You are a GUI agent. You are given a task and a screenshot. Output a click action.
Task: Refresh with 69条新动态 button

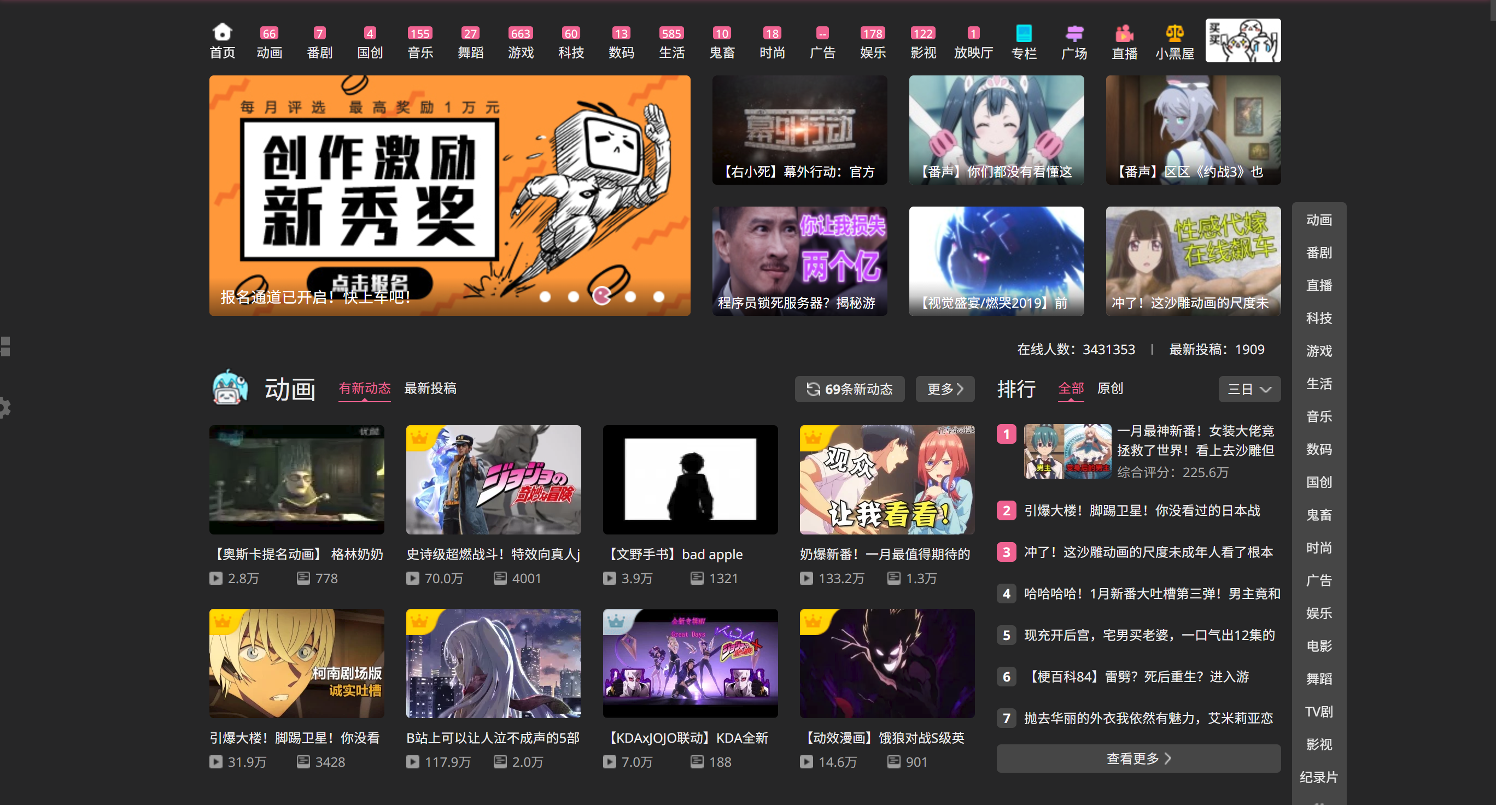pyautogui.click(x=849, y=389)
